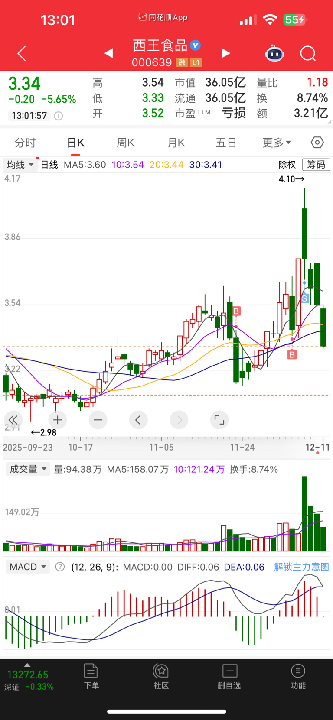Tap 额 turnover 3.21亿

pyautogui.click(x=311, y=114)
